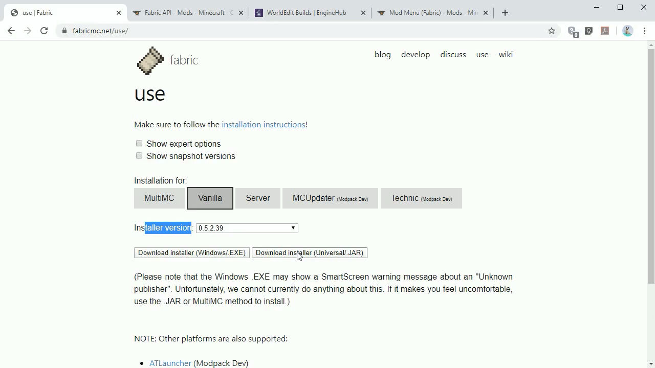Open the Adobe Acrobat extension icon
The width and height of the screenshot is (655, 368).
tap(605, 31)
